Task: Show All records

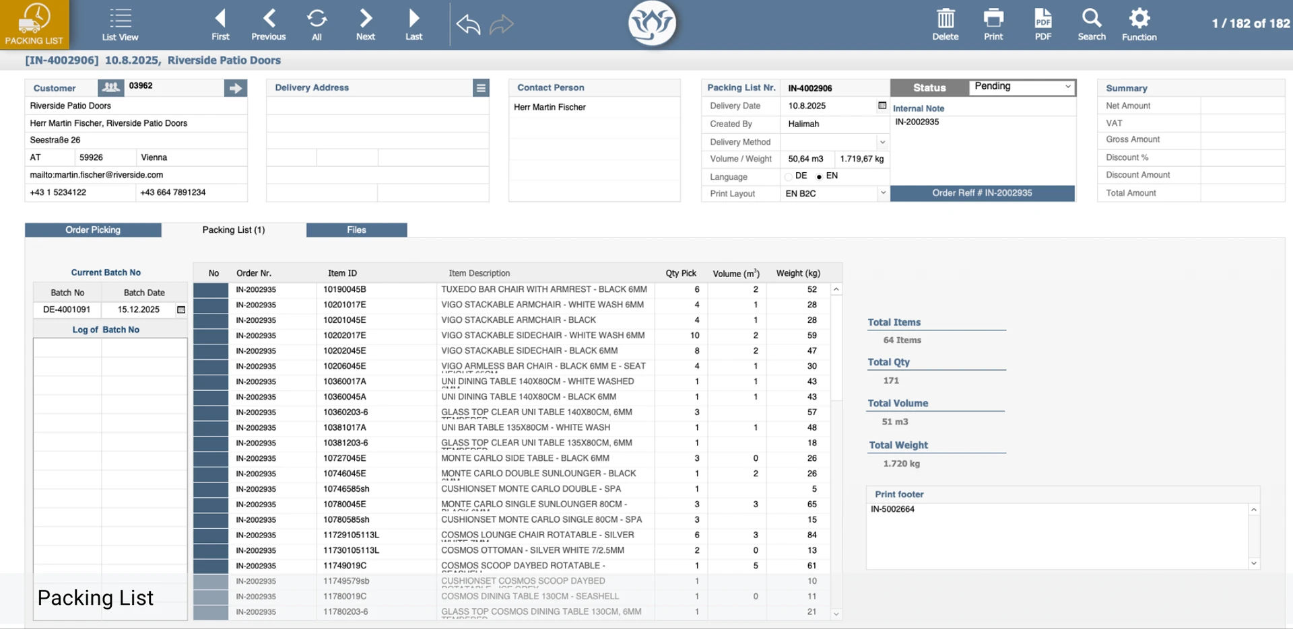Action: point(317,24)
